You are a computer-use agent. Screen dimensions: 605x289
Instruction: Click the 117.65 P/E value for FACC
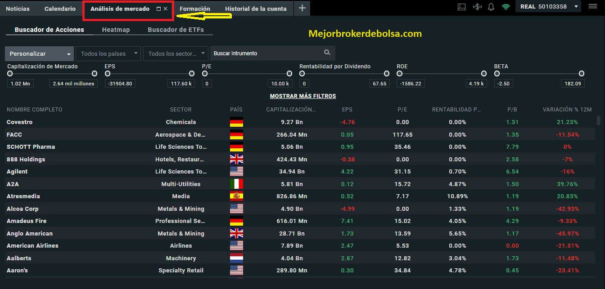[x=402, y=135]
